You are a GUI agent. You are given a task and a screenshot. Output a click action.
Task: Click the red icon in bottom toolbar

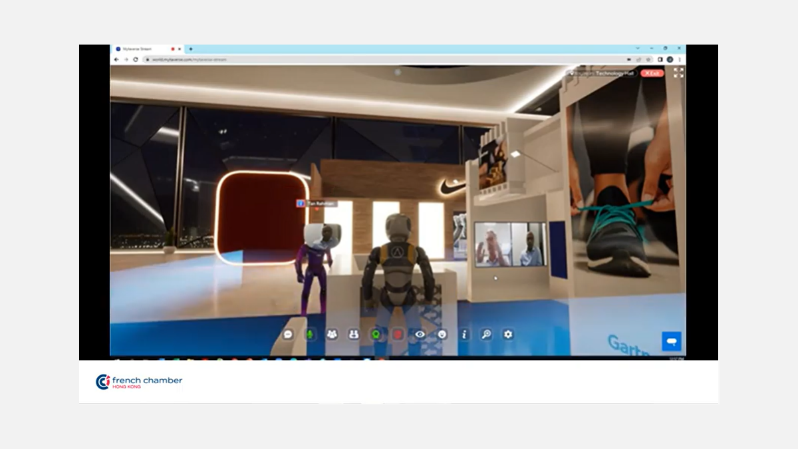(398, 335)
